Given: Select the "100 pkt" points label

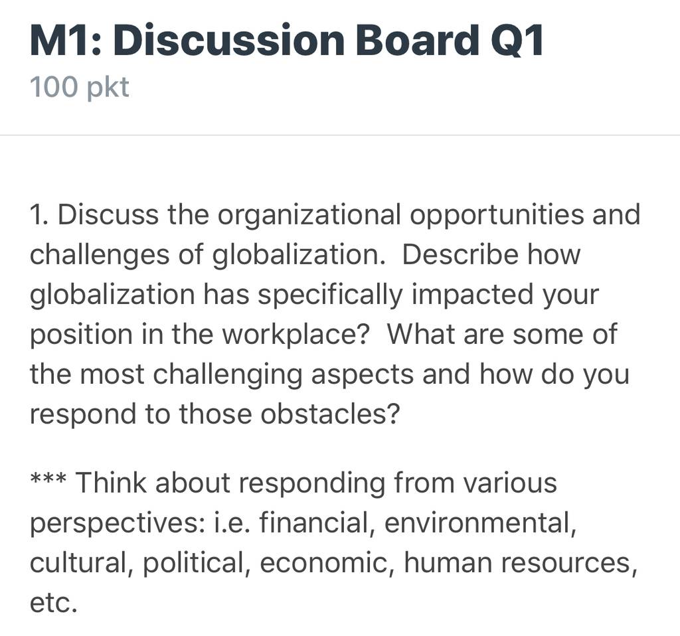Looking at the screenshot, I should 80,88.
